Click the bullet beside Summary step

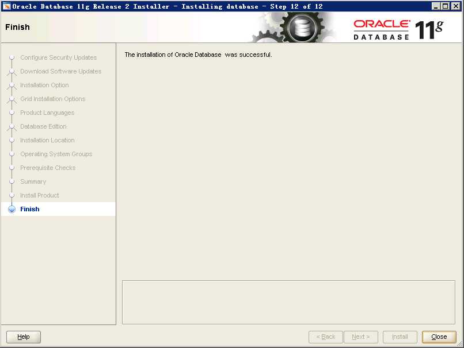pyautogui.click(x=12, y=181)
